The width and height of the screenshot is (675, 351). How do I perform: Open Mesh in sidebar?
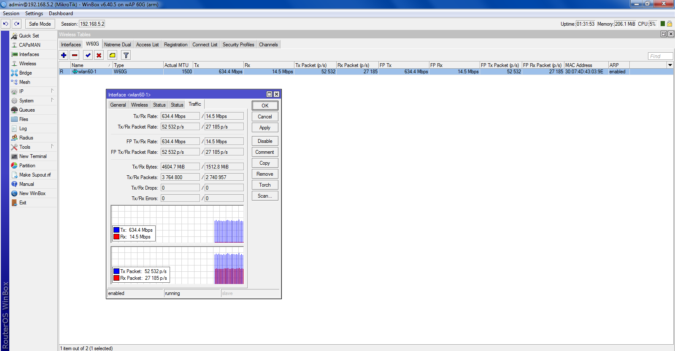tap(24, 82)
